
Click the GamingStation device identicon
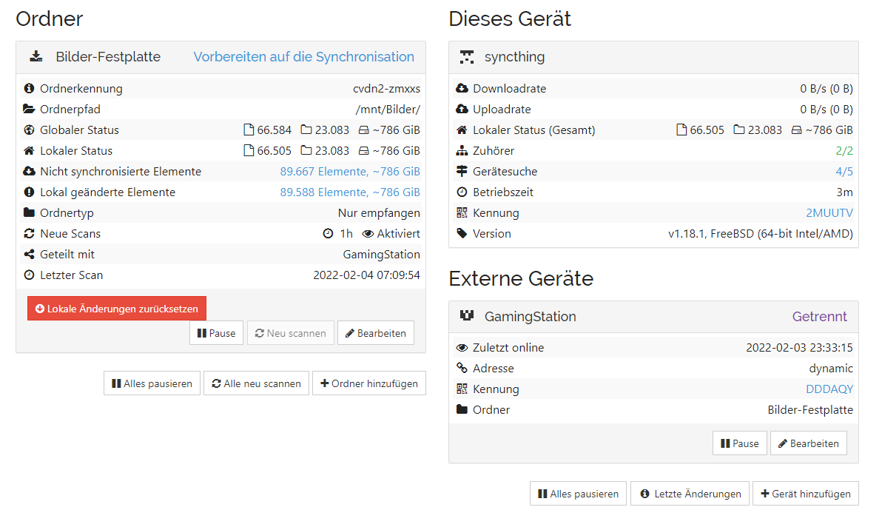[467, 316]
